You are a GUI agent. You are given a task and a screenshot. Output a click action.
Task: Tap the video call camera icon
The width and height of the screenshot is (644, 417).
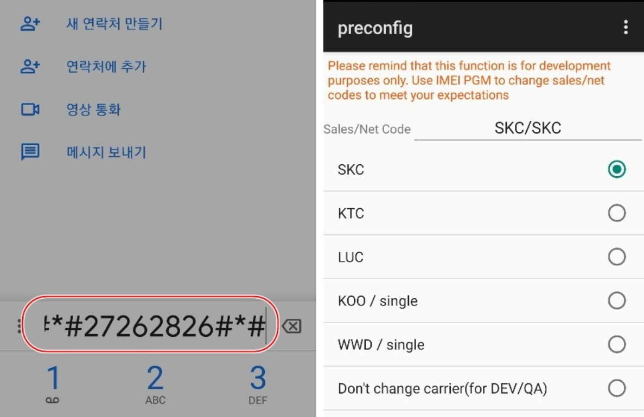point(30,109)
